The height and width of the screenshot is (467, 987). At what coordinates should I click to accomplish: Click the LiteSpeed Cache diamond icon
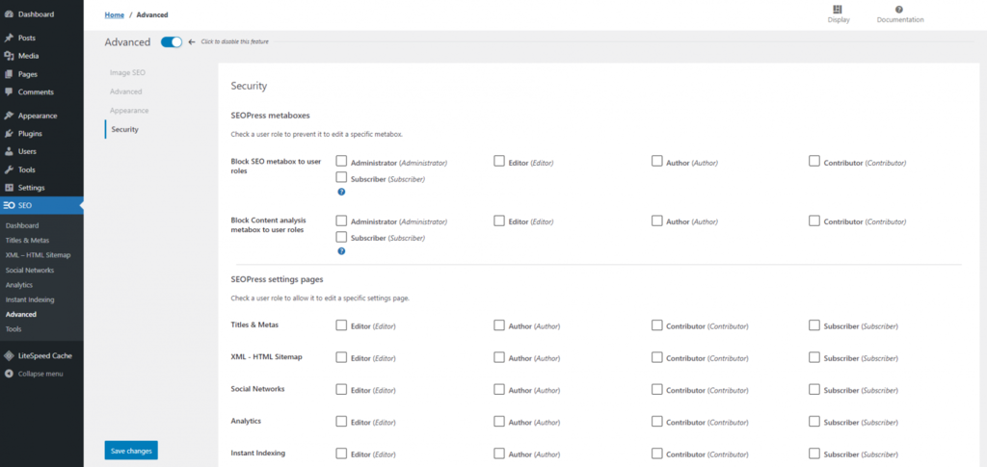point(9,355)
